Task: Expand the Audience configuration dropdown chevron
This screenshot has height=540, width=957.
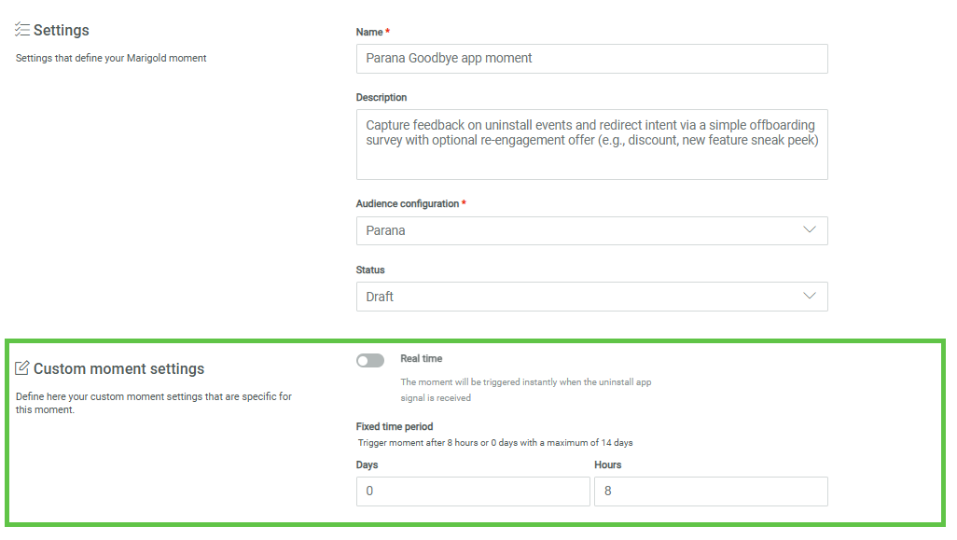Action: coord(809,230)
